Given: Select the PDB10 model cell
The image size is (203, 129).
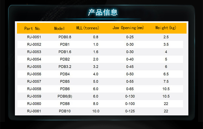Looking at the screenshot, I should pyautogui.click(x=65, y=111).
